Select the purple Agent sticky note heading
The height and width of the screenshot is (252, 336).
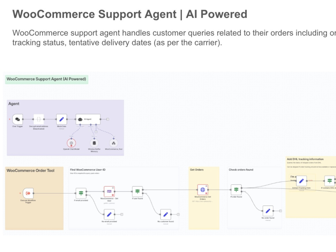(x=14, y=104)
